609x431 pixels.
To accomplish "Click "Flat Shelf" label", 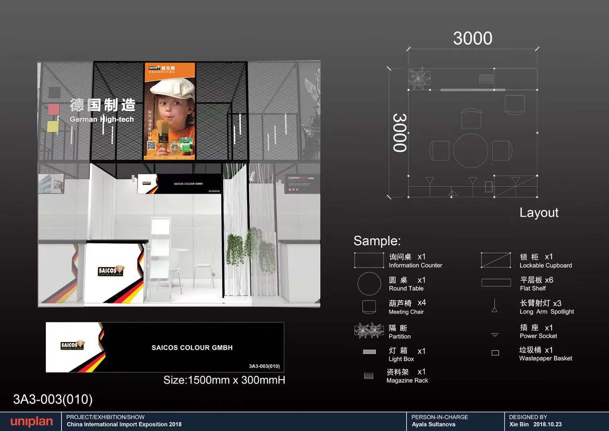I will [x=532, y=289].
